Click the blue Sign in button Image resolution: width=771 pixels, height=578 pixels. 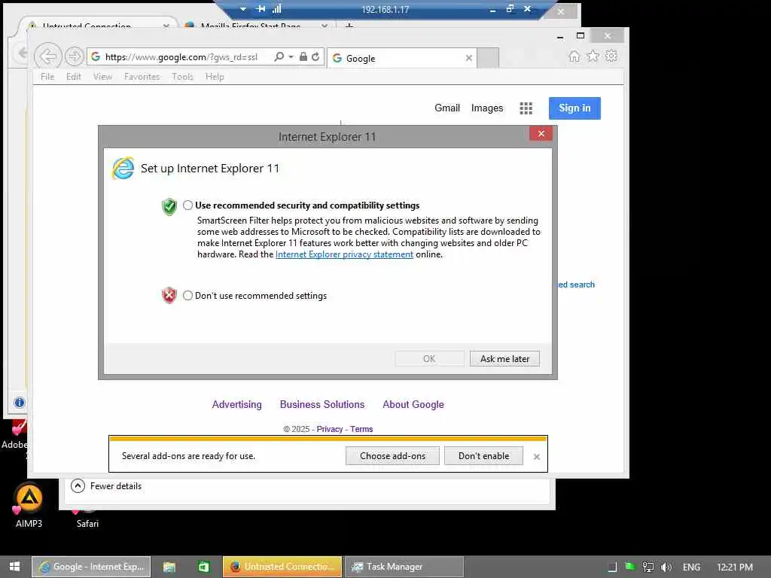[x=574, y=108]
